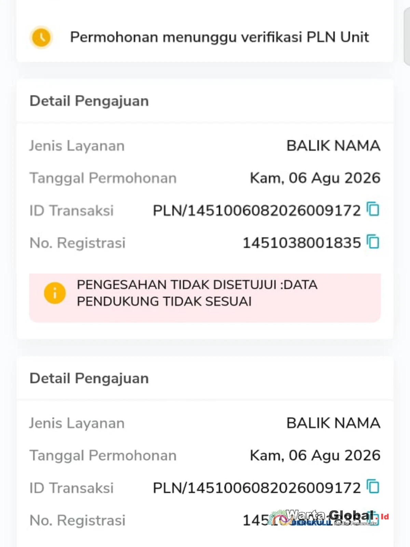Click the first Tanggal Permohonan label

(x=103, y=178)
